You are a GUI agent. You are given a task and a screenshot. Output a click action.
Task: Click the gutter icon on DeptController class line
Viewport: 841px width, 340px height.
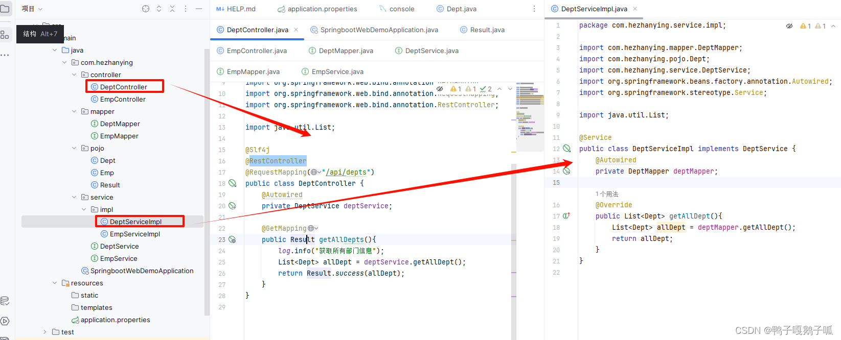tap(233, 183)
